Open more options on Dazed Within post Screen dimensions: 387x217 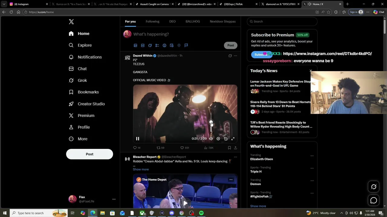[x=236, y=56]
